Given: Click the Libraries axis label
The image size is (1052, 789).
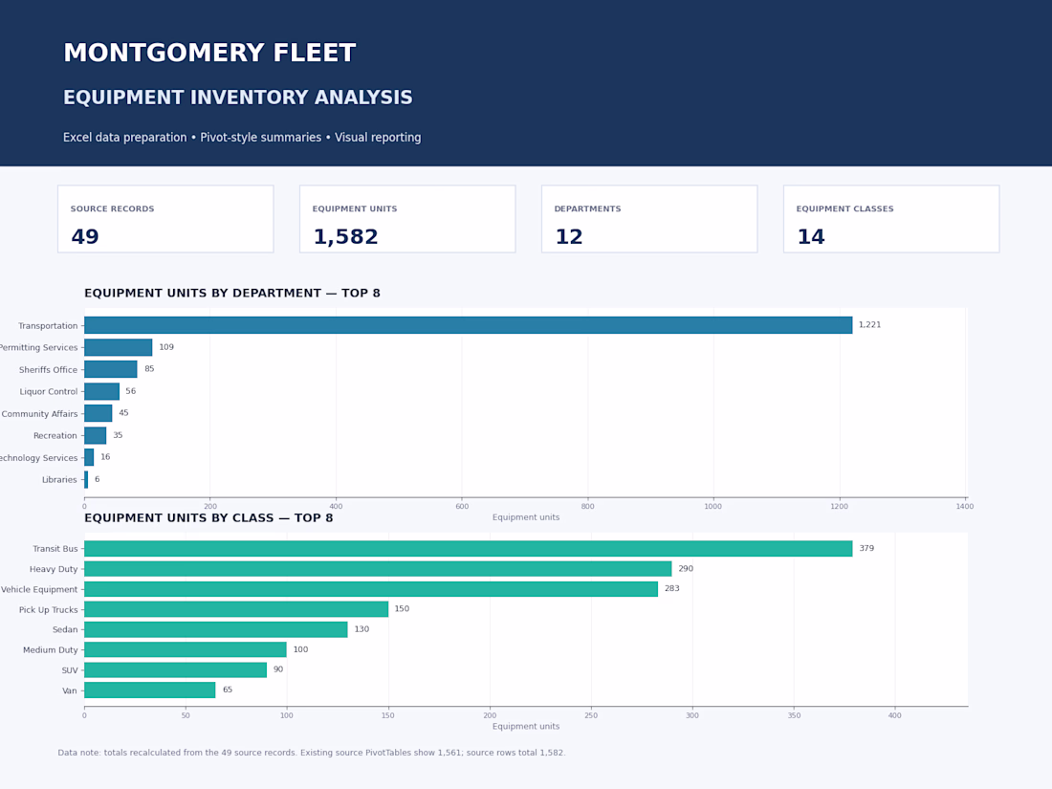Looking at the screenshot, I should pyautogui.click(x=59, y=480).
